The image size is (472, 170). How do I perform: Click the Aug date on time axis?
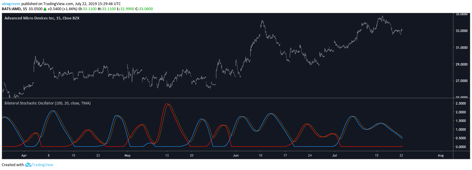(441, 156)
